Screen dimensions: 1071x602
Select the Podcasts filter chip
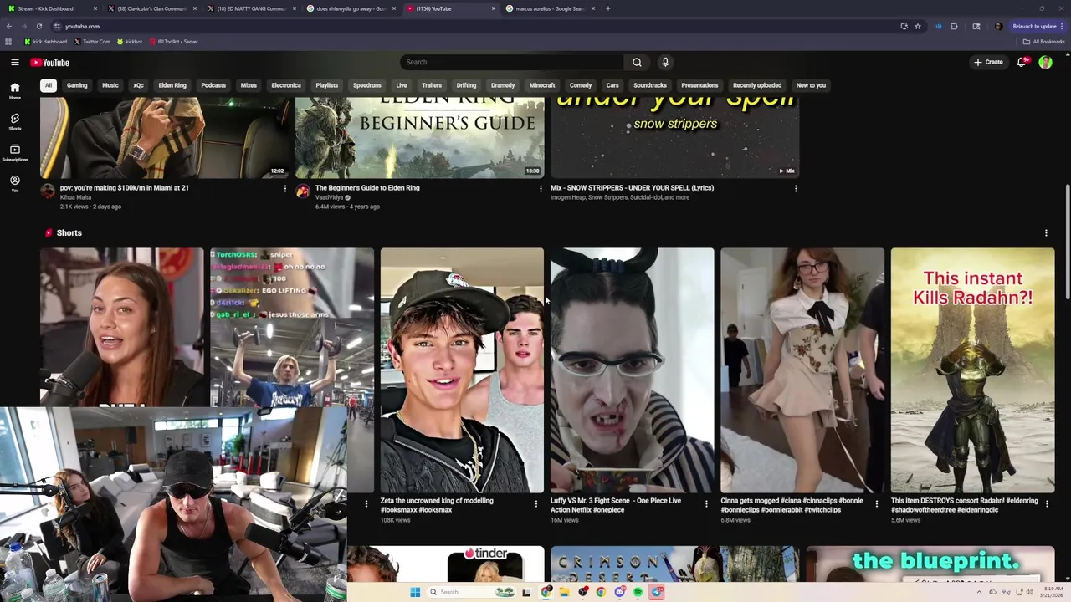(x=213, y=85)
